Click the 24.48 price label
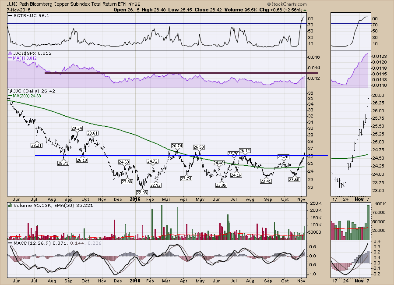The image size is (394, 285). coord(218,163)
